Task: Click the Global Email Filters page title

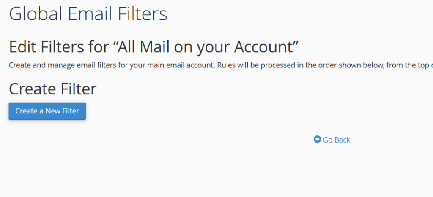Action: pyautogui.click(x=88, y=14)
